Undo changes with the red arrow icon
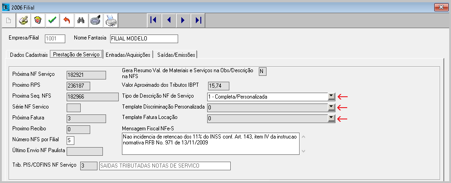The image size is (451, 183). (67, 20)
